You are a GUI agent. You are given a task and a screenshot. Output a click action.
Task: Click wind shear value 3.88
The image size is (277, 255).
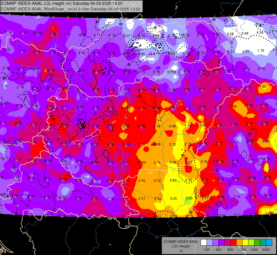coord(172,126)
